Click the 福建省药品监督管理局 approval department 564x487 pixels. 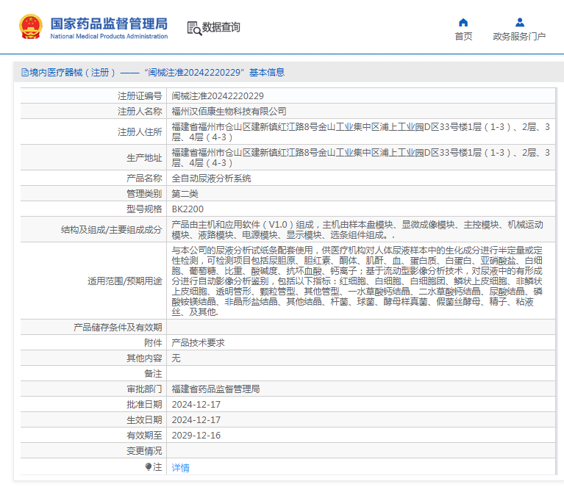(x=215, y=389)
